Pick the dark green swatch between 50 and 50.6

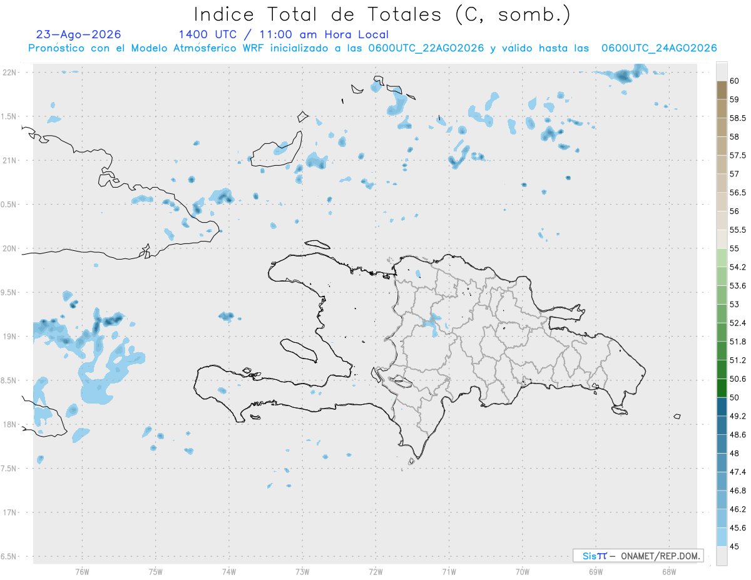[x=722, y=388]
